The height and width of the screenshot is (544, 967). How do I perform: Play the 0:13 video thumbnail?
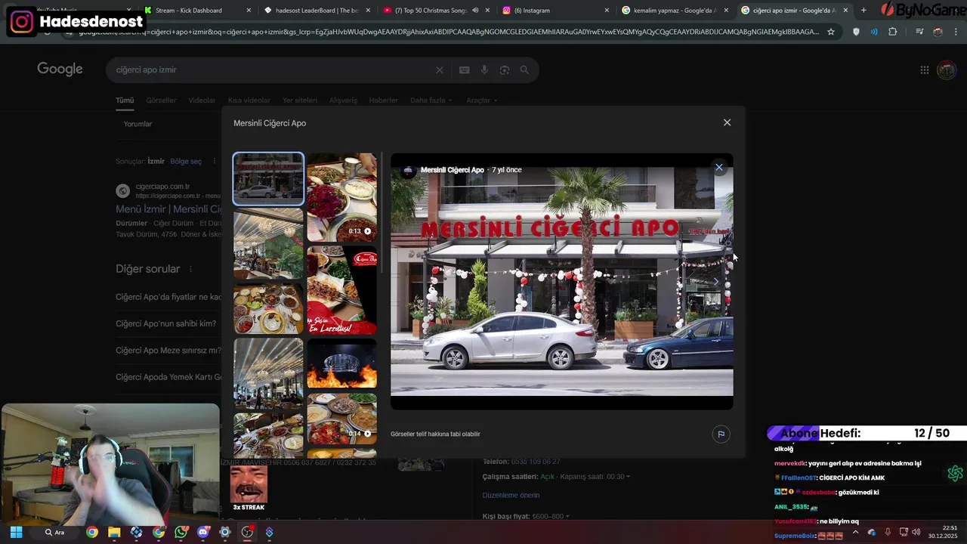[341, 196]
